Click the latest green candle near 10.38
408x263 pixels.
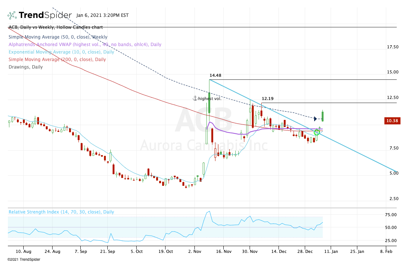click(323, 116)
